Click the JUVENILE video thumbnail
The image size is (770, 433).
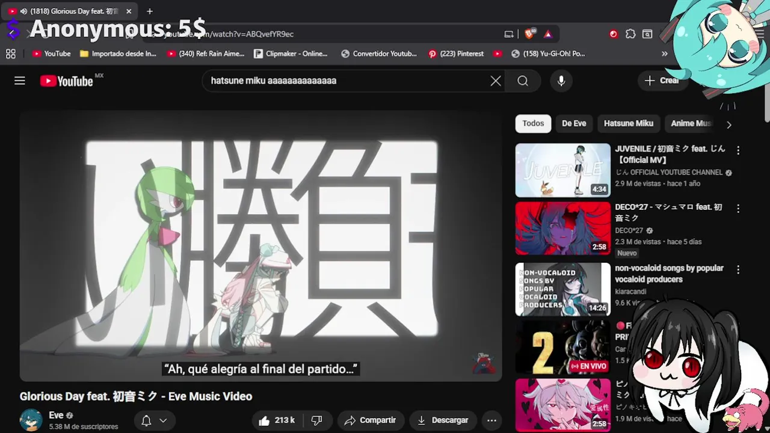click(x=563, y=170)
